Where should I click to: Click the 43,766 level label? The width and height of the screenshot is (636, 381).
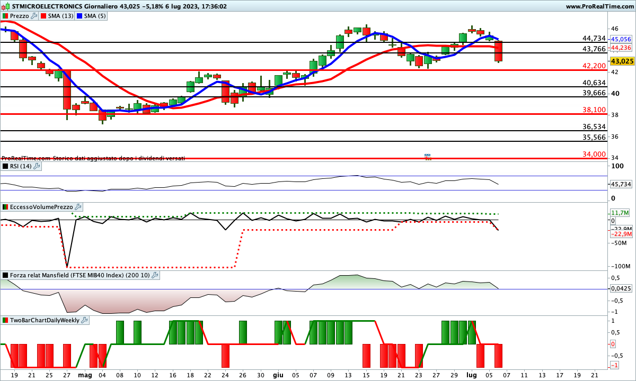(x=594, y=49)
